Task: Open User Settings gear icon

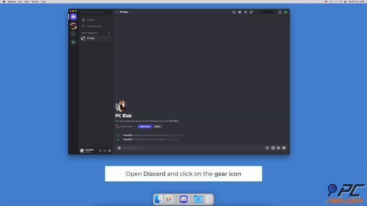Action: pyautogui.click(x=110, y=151)
